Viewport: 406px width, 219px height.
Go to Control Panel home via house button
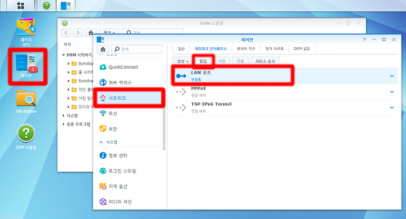pyautogui.click(x=103, y=49)
